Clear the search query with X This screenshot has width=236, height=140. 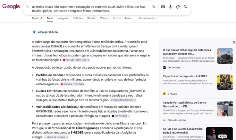[153, 7]
